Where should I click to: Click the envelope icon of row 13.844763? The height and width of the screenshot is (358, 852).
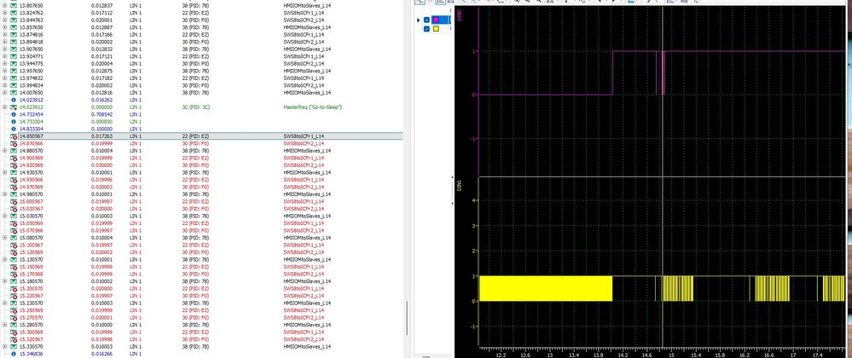point(13,20)
